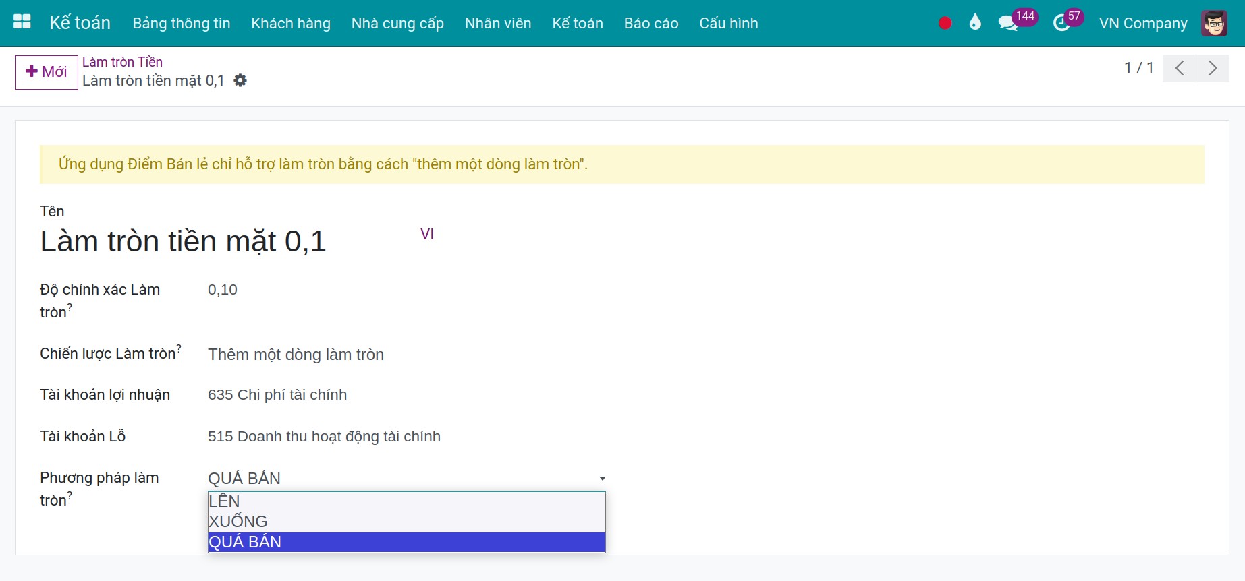
Task: Click the user avatar picture
Action: (1214, 23)
